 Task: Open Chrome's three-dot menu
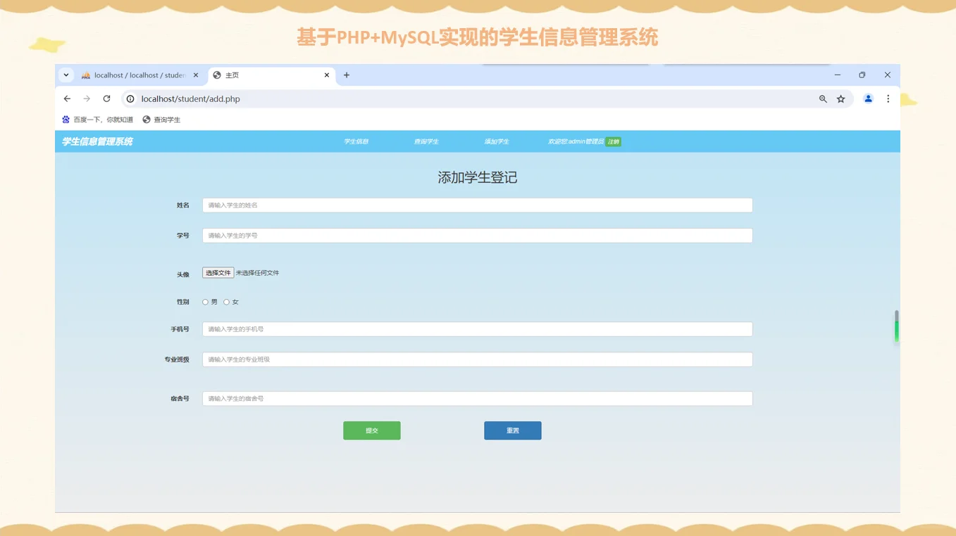click(888, 98)
